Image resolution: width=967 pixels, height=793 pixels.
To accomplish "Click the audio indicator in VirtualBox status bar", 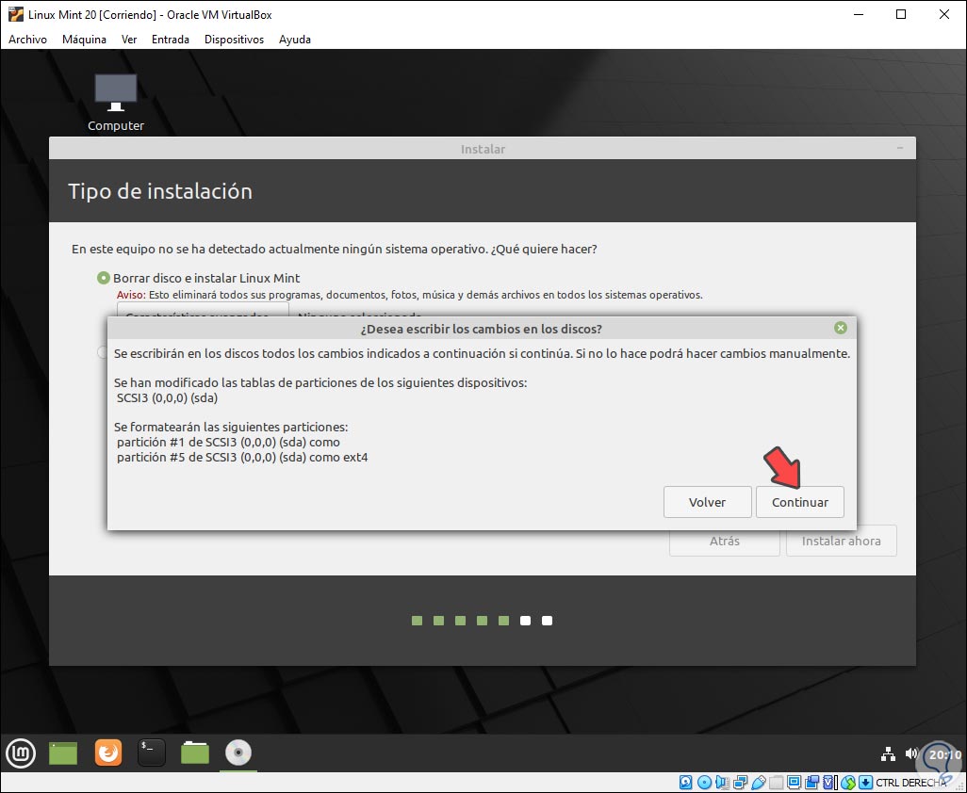I will (722, 783).
